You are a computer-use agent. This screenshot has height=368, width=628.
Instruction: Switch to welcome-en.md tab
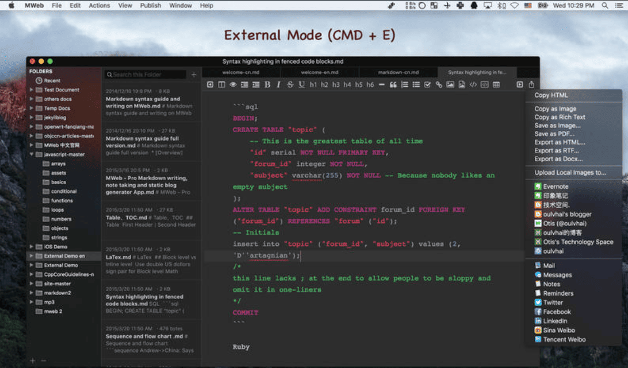point(320,72)
